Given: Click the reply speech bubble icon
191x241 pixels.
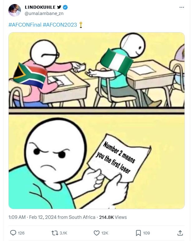Looking at the screenshot, I should (x=13, y=233).
